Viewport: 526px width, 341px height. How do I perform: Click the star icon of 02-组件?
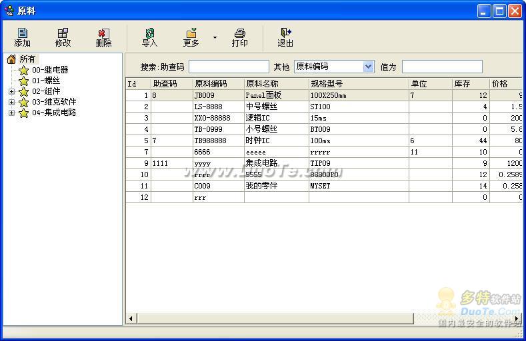click(23, 91)
